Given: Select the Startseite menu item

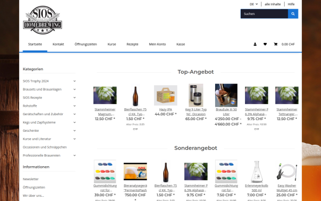Looking at the screenshot, I should [x=35, y=44].
